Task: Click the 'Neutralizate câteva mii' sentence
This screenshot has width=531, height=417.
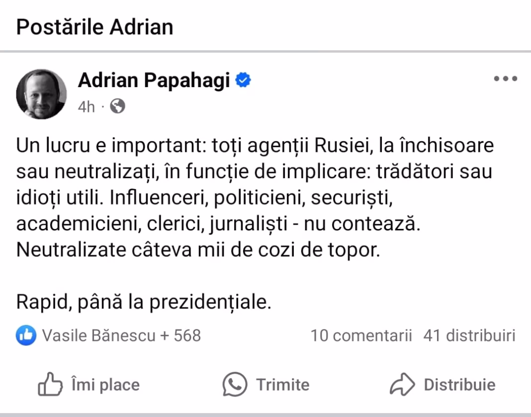Action: tap(197, 249)
